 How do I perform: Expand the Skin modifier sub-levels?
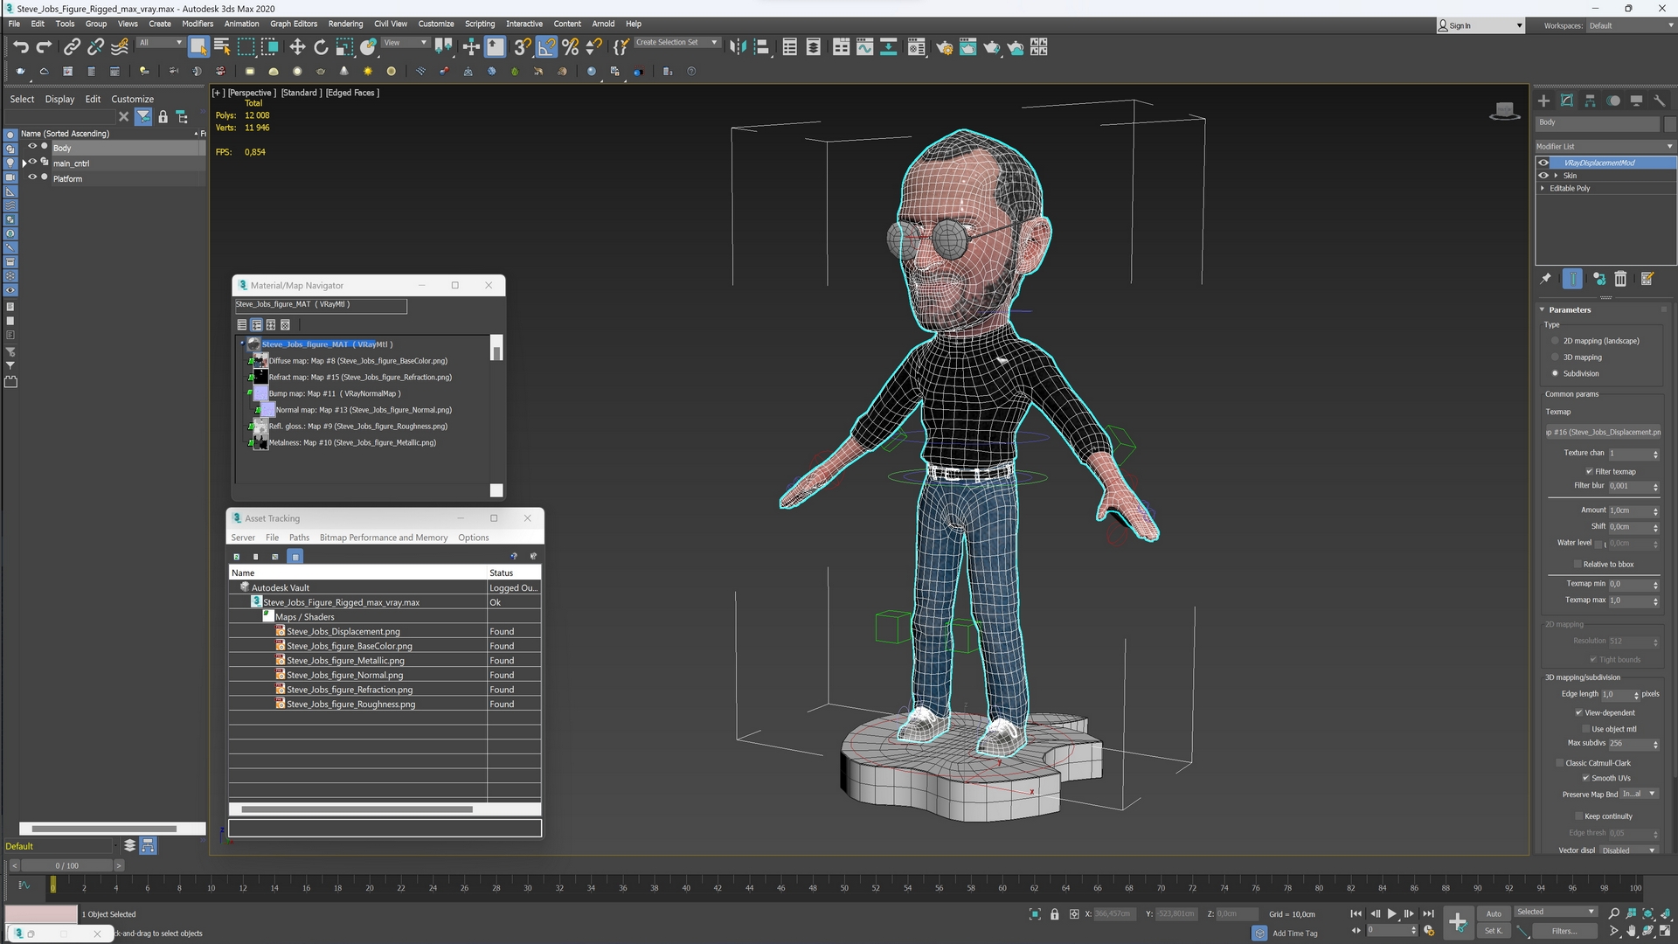[1556, 176]
